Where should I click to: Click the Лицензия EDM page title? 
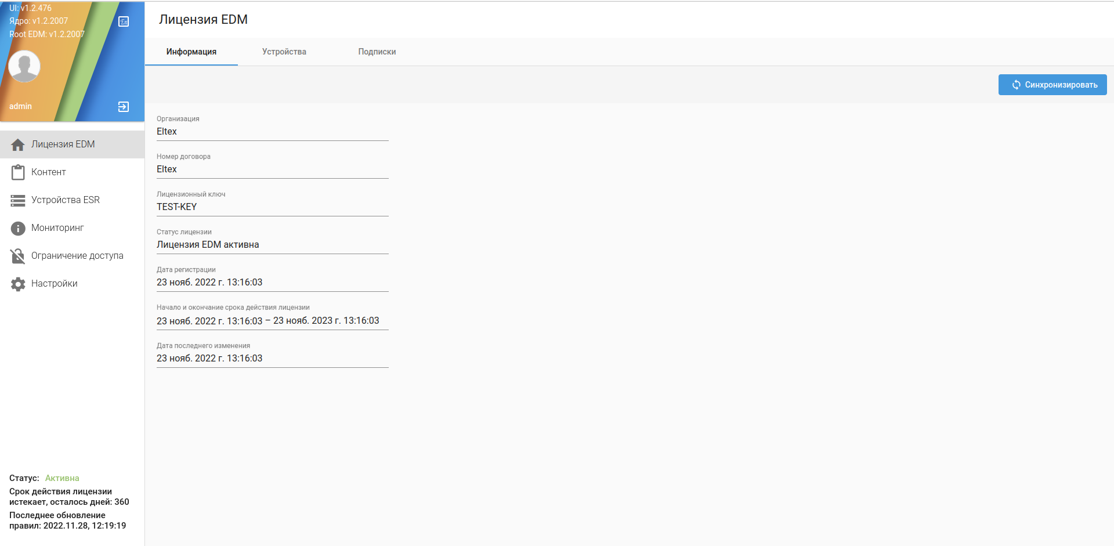(x=203, y=20)
